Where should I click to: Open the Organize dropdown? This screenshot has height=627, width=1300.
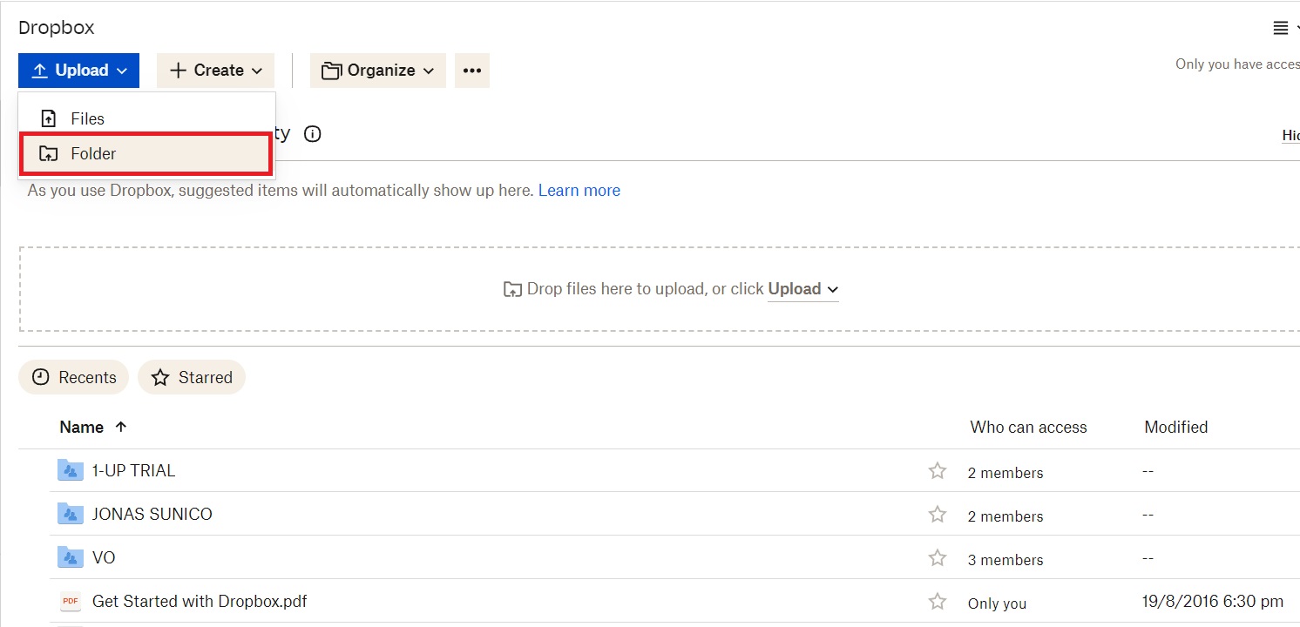(x=378, y=71)
